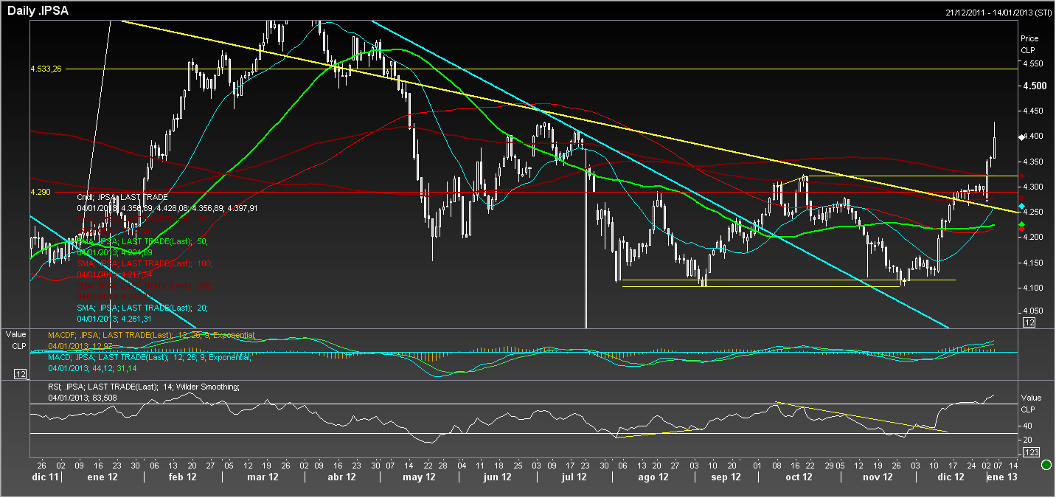1056x498 pixels.
Task: Click the .12 box left of MACD pane
Action: [21, 374]
